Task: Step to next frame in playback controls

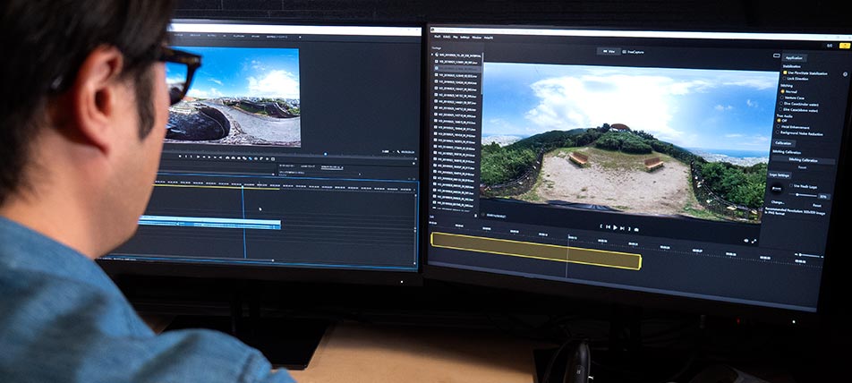Action: click(622, 228)
